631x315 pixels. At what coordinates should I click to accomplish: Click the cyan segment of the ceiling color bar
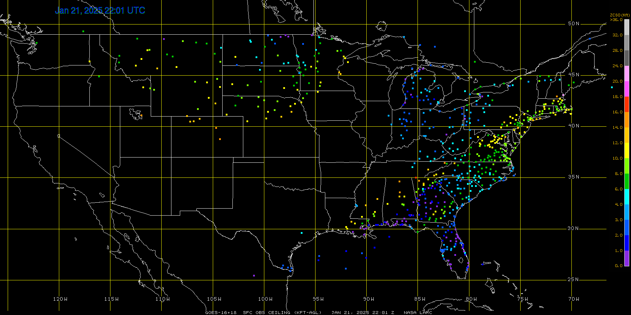click(x=627, y=197)
